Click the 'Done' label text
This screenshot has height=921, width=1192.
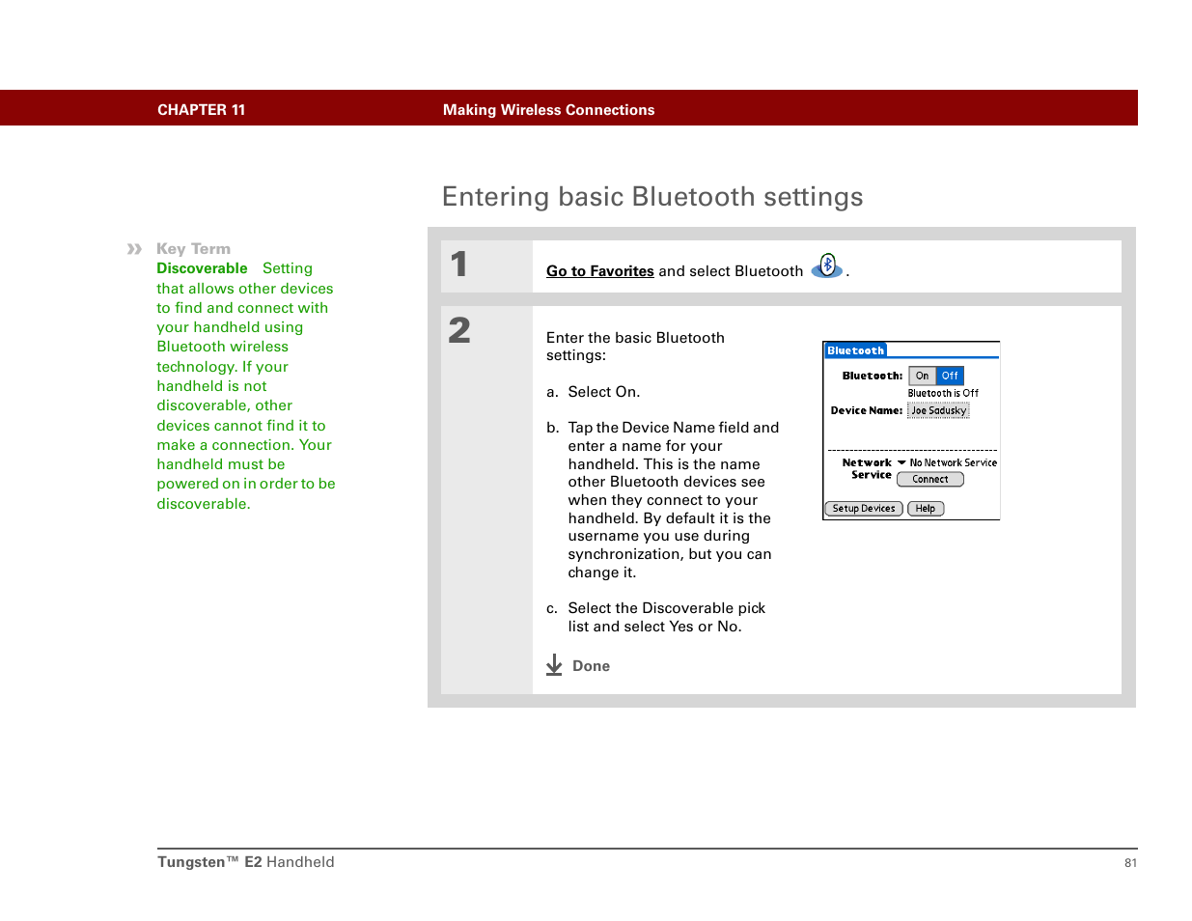point(591,666)
